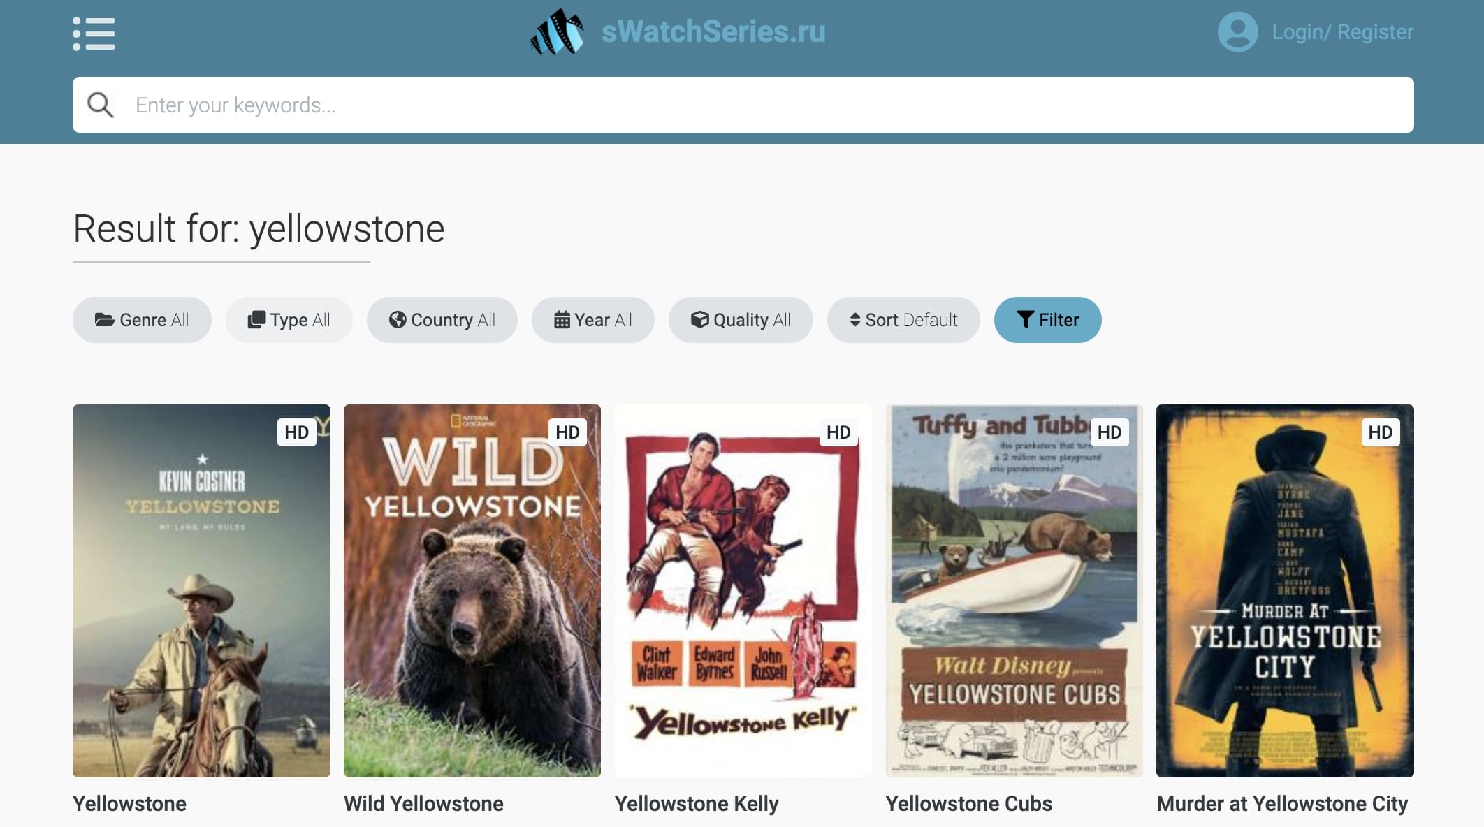Expand the Quality All dropdown
This screenshot has height=827, width=1484.
coord(741,320)
